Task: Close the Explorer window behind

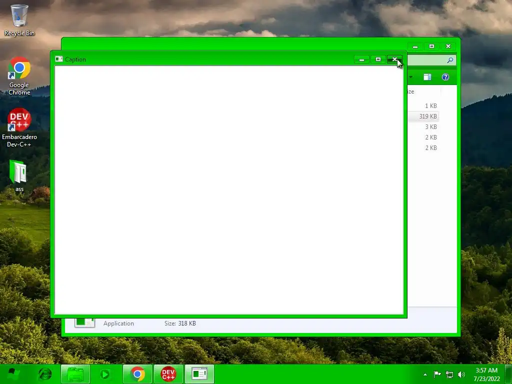Action: coord(448,46)
